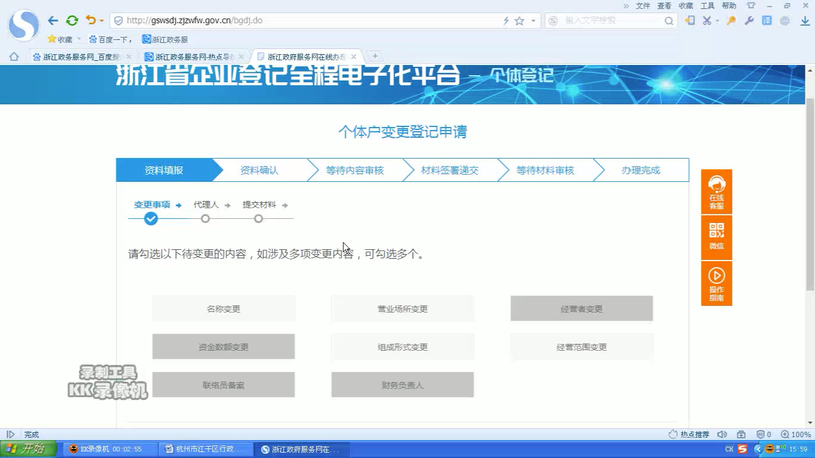815x458 pixels.
Task: Toggle the 名称变更 change option
Action: [x=223, y=308]
